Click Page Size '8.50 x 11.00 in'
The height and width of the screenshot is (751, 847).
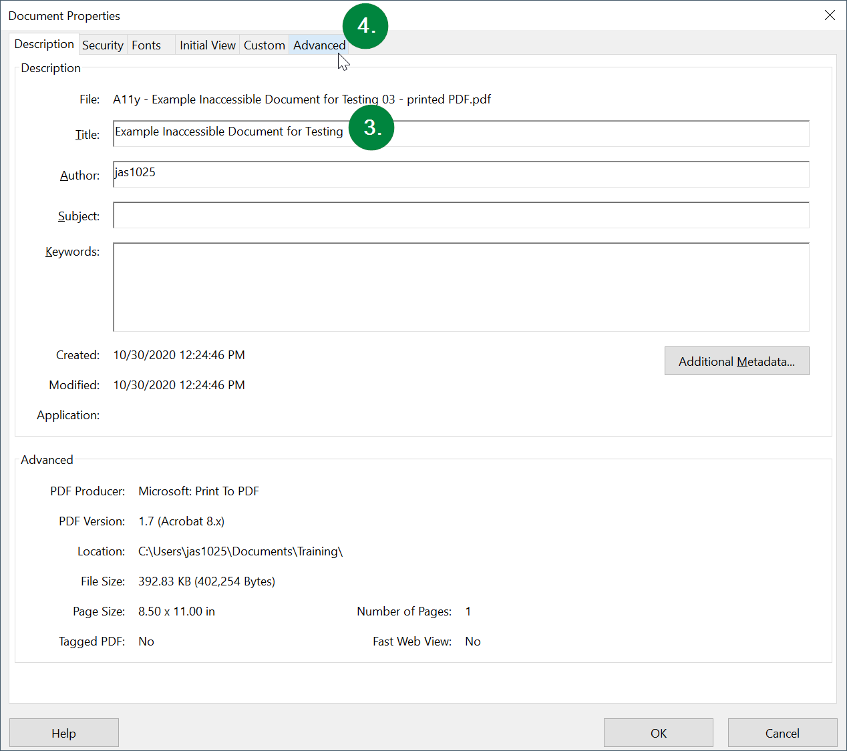click(x=176, y=611)
